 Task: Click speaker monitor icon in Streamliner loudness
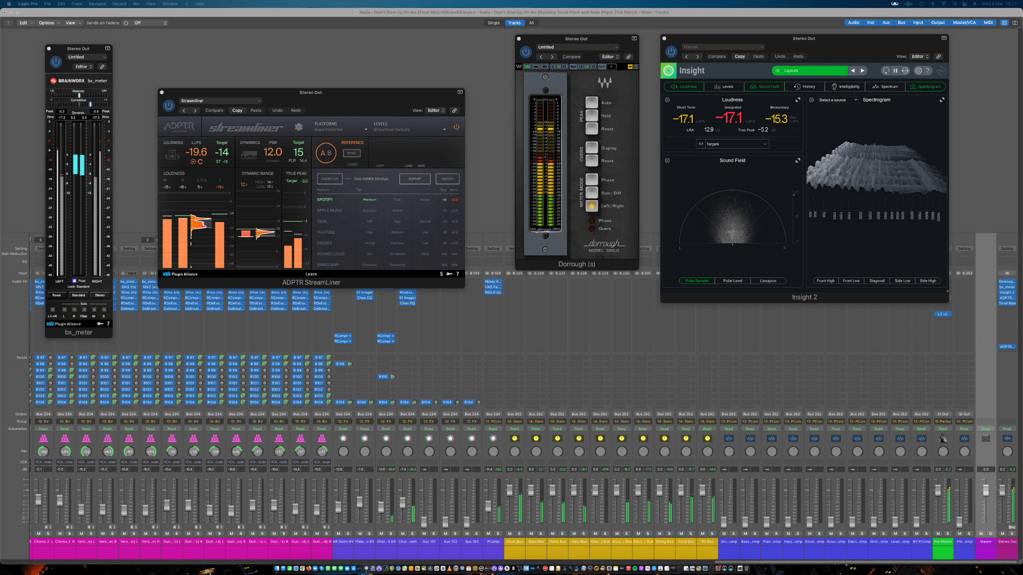click(172, 155)
